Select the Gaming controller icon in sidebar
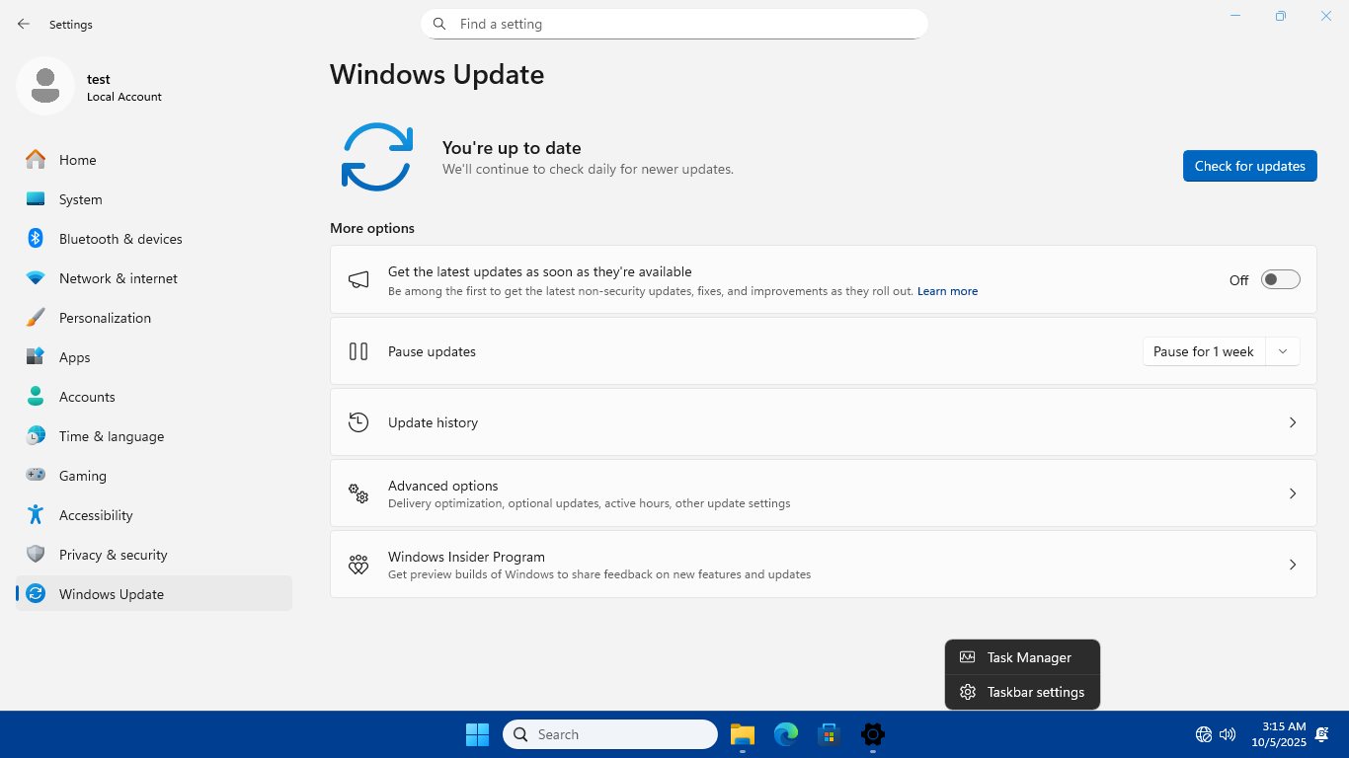The height and width of the screenshot is (758, 1349). [x=36, y=476]
